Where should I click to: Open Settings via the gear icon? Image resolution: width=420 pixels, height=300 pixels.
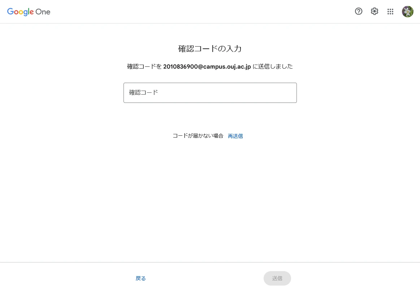[374, 12]
